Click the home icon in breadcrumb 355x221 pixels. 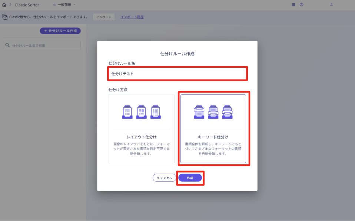[x=4, y=5]
